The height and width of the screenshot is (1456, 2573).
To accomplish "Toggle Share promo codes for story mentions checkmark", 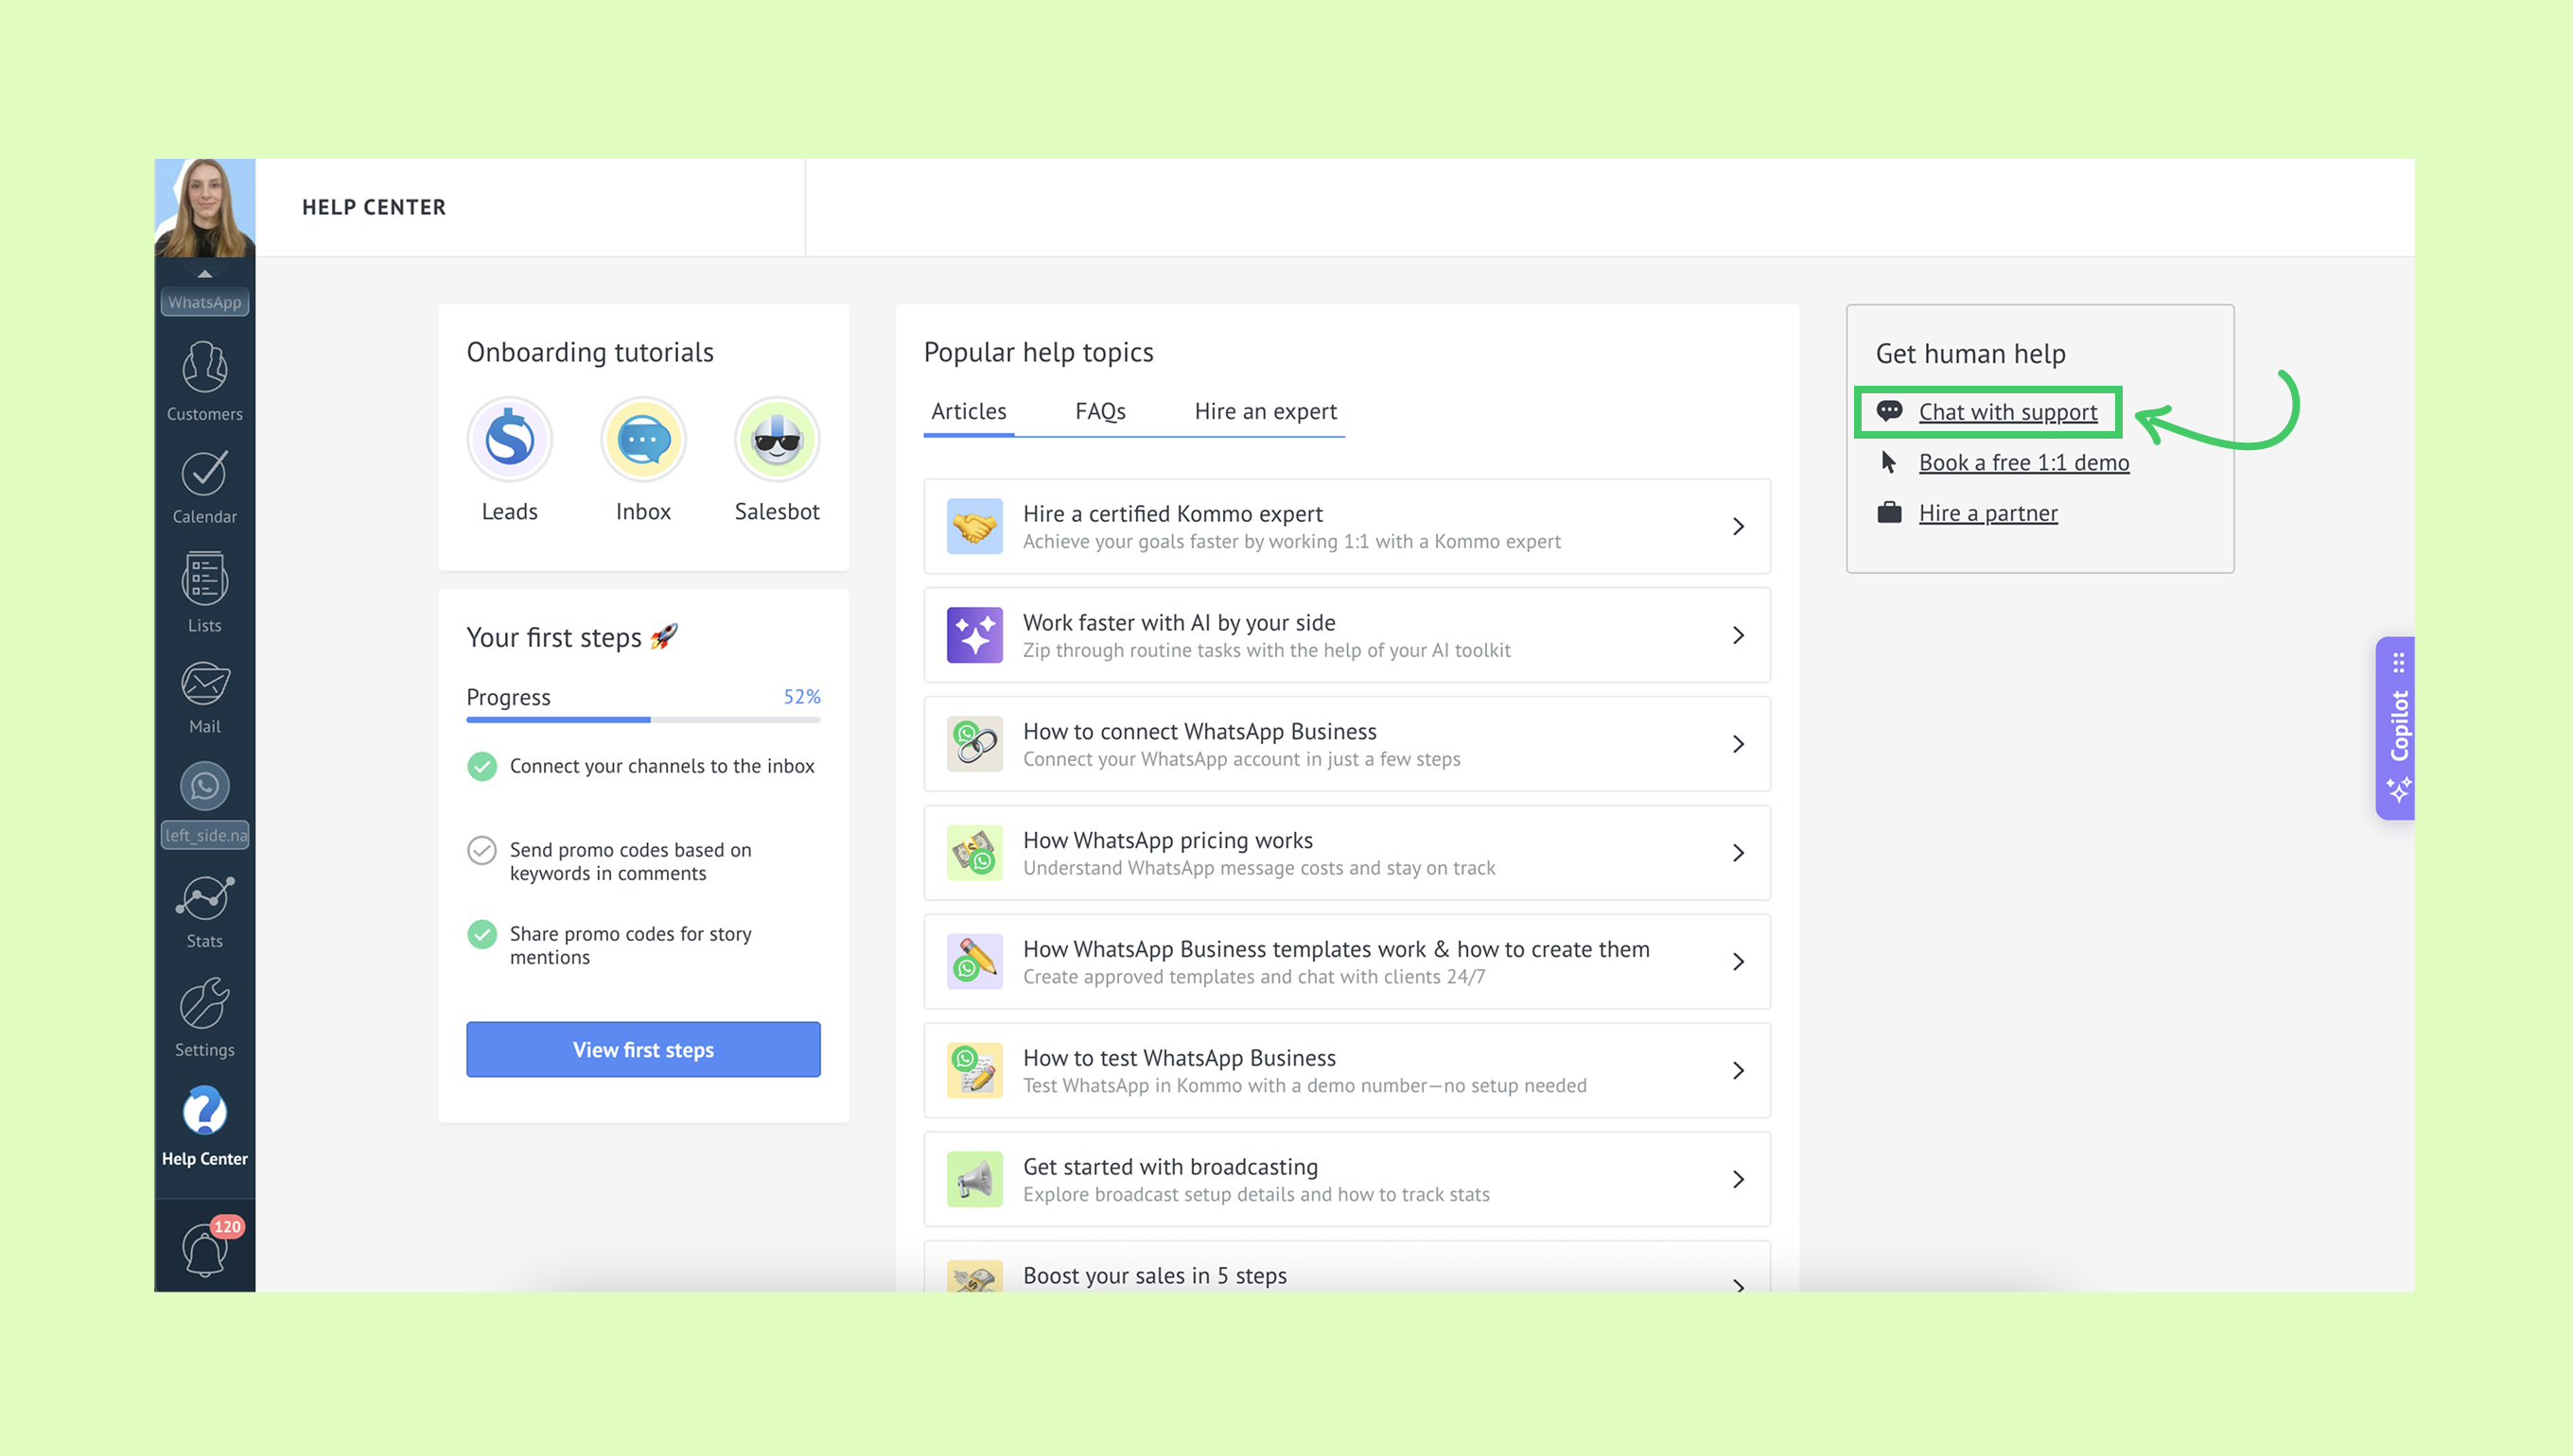I will pyautogui.click(x=482, y=935).
